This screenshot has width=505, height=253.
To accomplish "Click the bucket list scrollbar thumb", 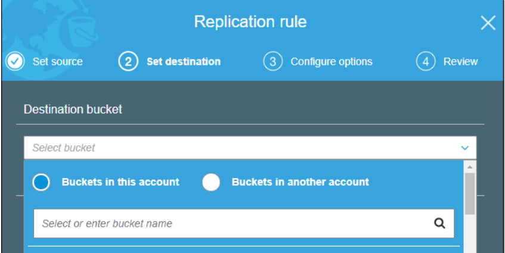I will (470, 193).
